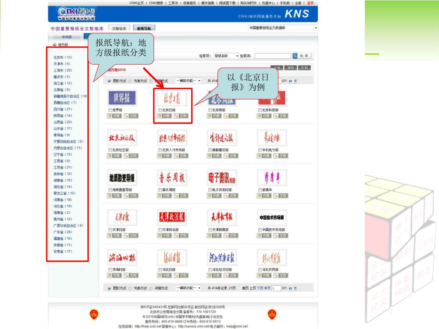Image resolution: width=439 pixels, height=329 pixels.
Task: Click the 收藏 button under 地质勘查导报
Action: tap(114, 195)
